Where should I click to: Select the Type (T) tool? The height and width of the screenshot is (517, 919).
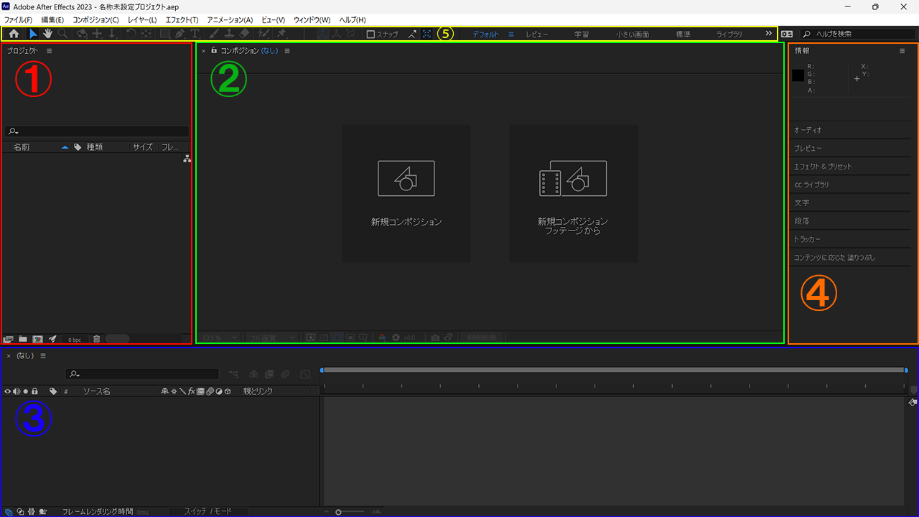(x=195, y=34)
